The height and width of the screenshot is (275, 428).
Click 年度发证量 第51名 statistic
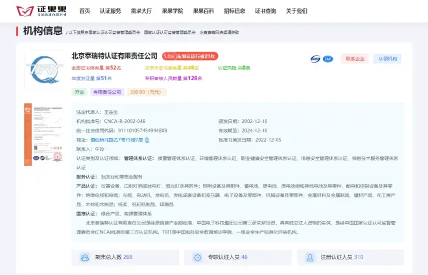point(91,78)
